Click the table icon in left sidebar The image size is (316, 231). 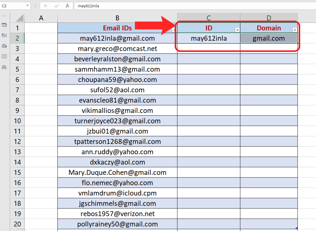pyautogui.click(x=4, y=25)
